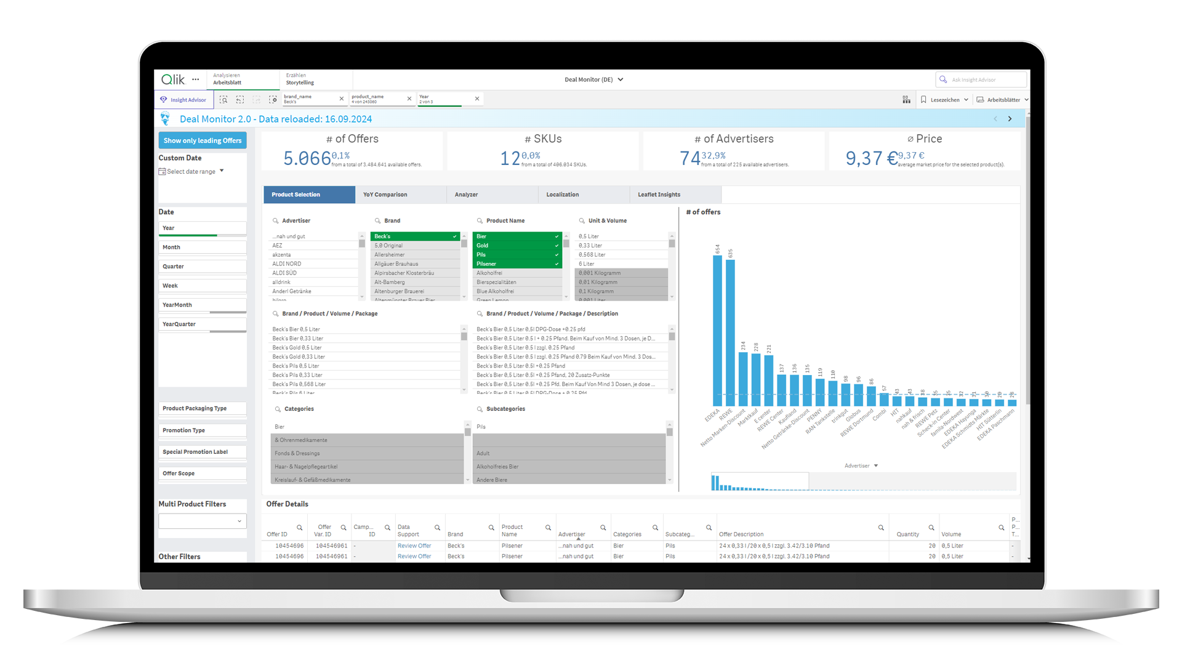Screen dimensions: 1182x665
Task: Click the calendar icon for date range
Action: pos(162,172)
